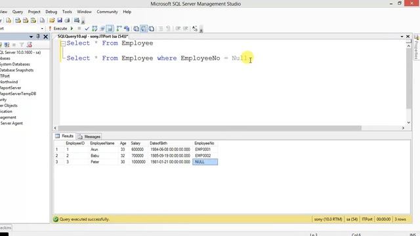This screenshot has width=420, height=236.
Task: Open the standard toolbar options arrow
Action: coord(83,21)
